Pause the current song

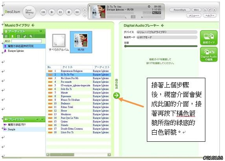60,12
